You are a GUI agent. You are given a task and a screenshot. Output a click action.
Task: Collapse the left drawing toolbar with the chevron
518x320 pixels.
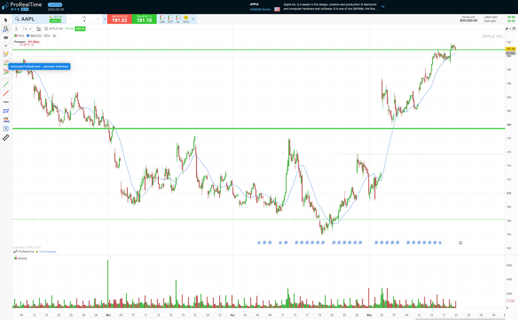(6, 45)
